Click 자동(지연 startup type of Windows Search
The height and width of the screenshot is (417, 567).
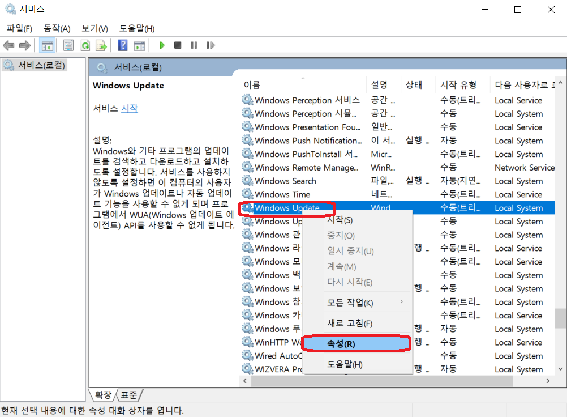460,181
